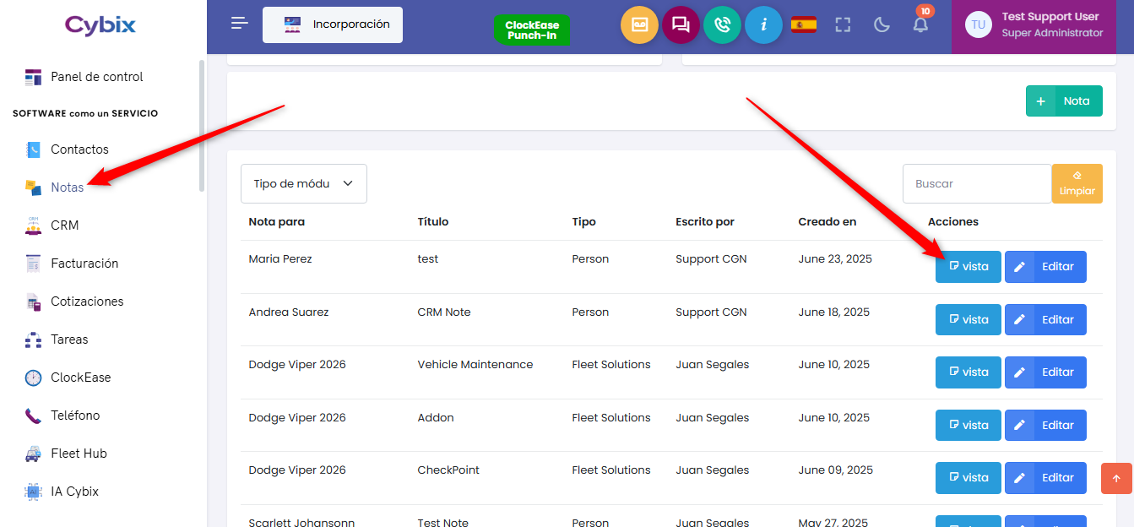Sort by Tipo column header
The width and height of the screenshot is (1134, 527).
coord(583,222)
